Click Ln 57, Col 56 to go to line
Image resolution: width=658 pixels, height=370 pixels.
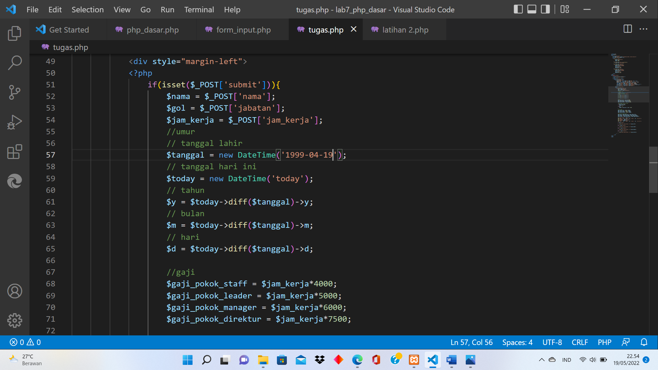coord(471,342)
